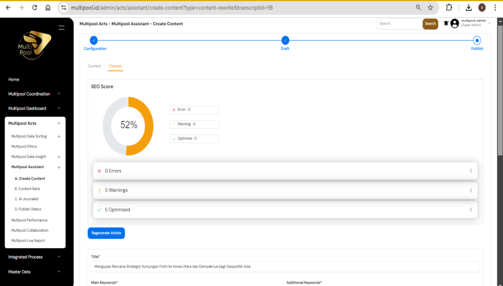Click the Configuration step label
This screenshot has width=503, height=286.
coord(95,49)
